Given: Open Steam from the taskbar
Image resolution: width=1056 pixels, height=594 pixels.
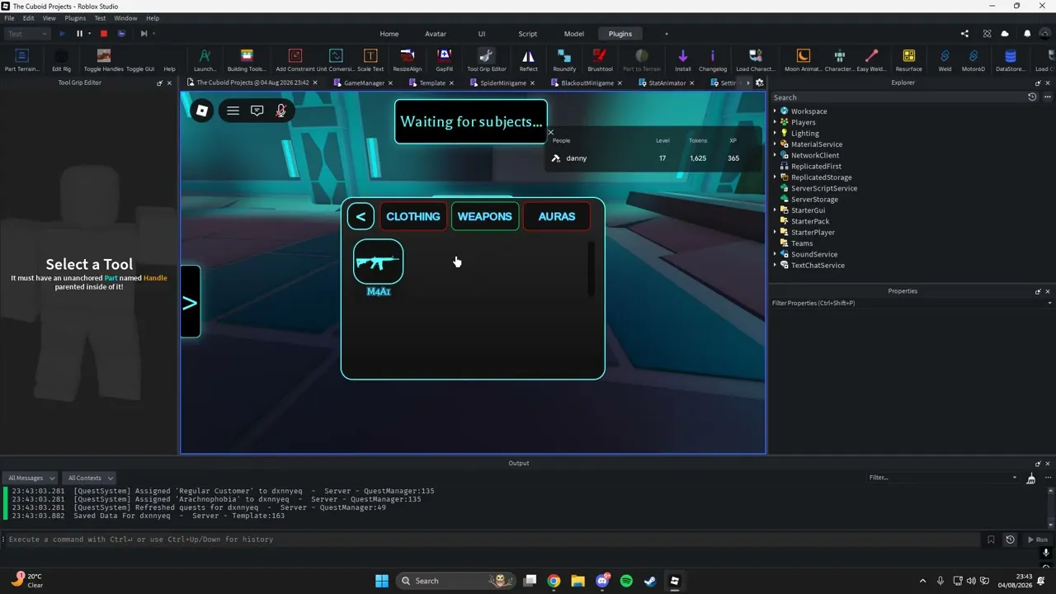Looking at the screenshot, I should point(650,581).
